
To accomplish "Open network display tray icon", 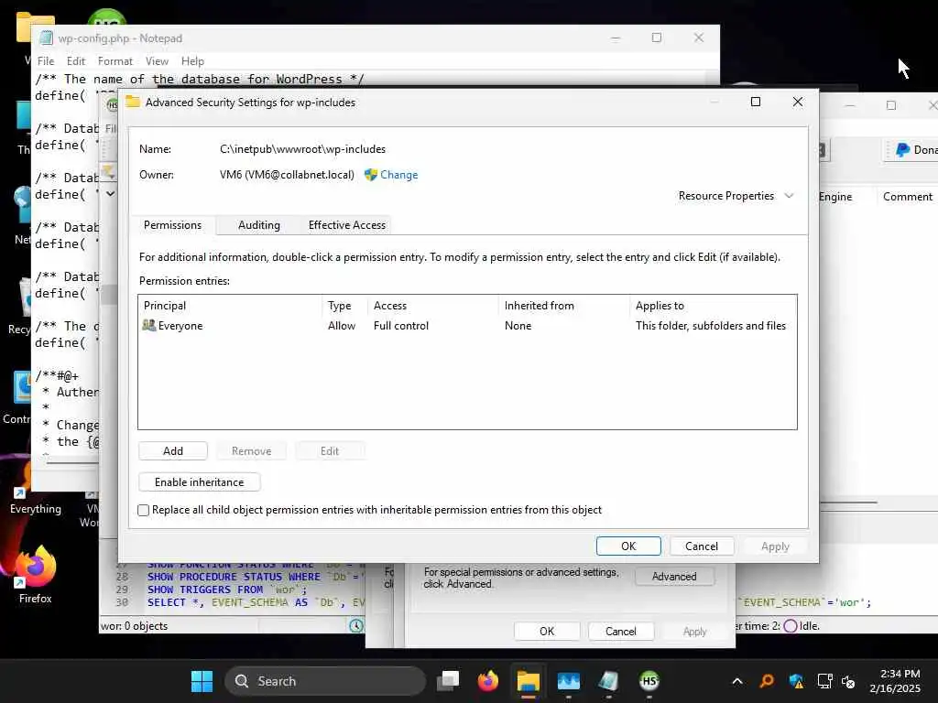I will click(x=825, y=681).
